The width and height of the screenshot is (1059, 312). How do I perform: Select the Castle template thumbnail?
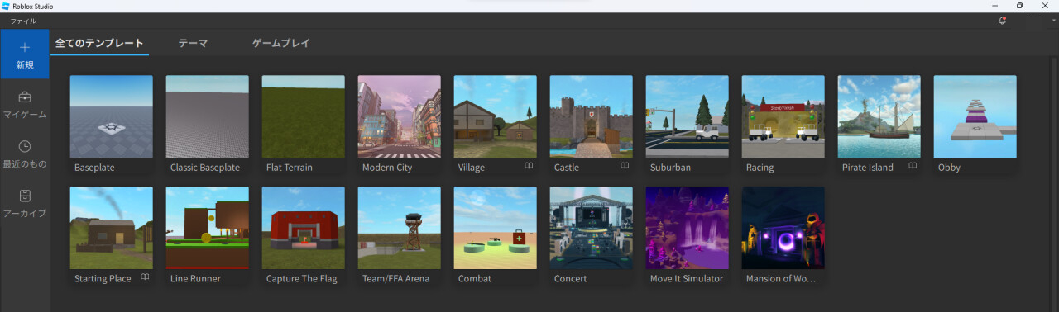[592, 116]
